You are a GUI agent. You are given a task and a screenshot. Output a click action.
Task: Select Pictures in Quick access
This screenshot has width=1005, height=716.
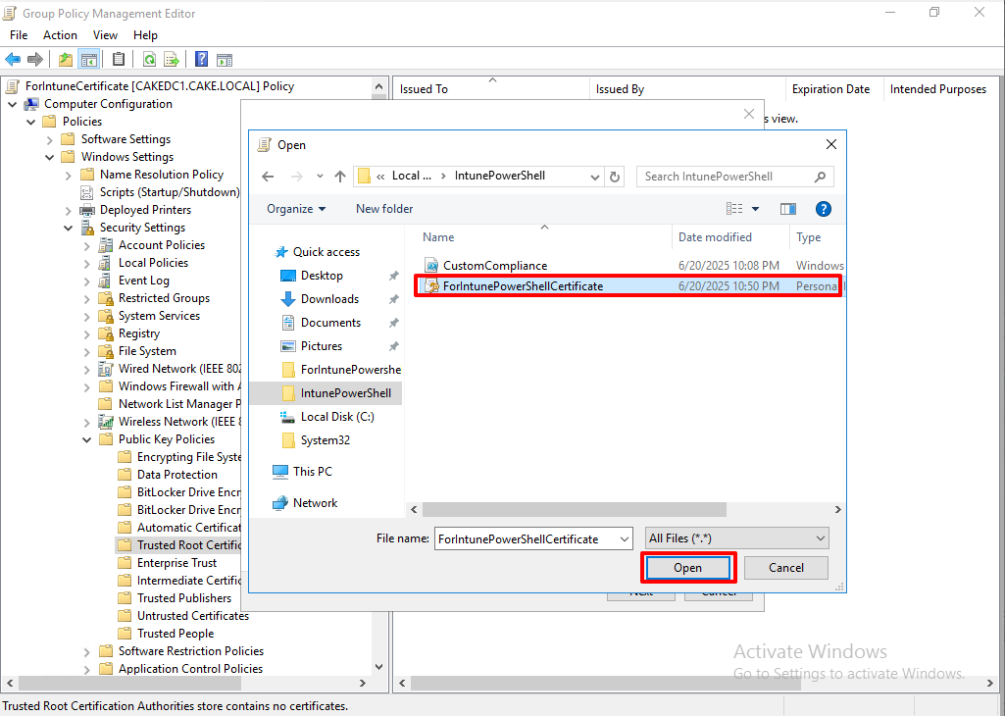point(322,346)
